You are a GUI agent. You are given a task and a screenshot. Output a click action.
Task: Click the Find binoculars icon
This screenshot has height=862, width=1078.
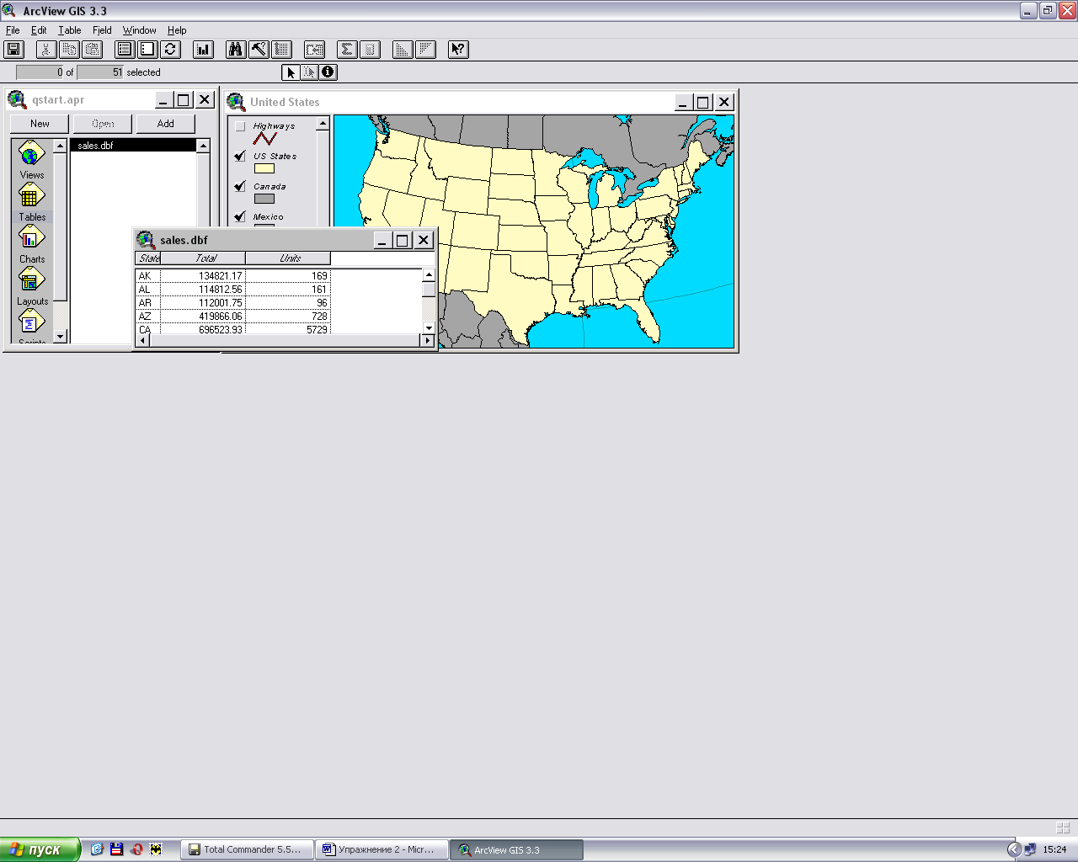pyautogui.click(x=236, y=49)
